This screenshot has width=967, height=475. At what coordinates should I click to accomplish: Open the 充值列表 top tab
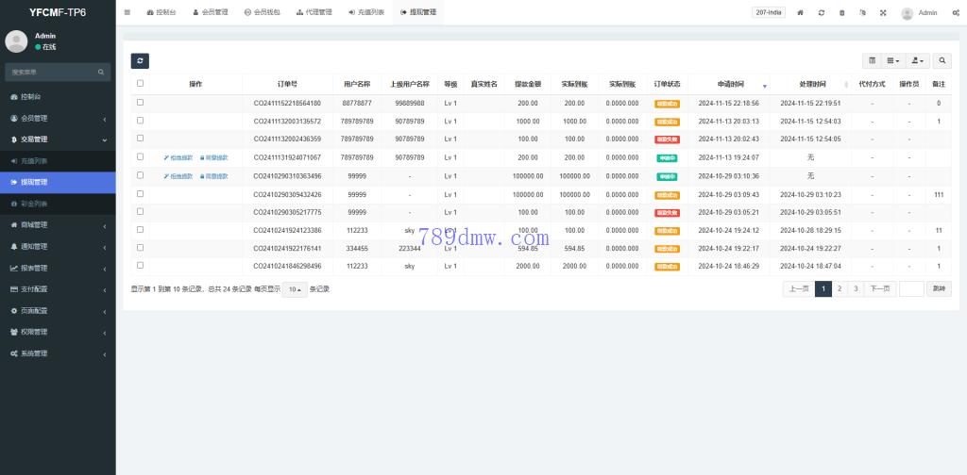[x=365, y=13]
